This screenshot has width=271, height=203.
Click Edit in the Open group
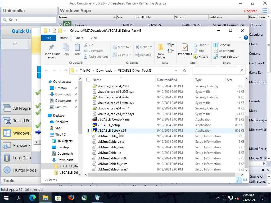tap(199, 51)
